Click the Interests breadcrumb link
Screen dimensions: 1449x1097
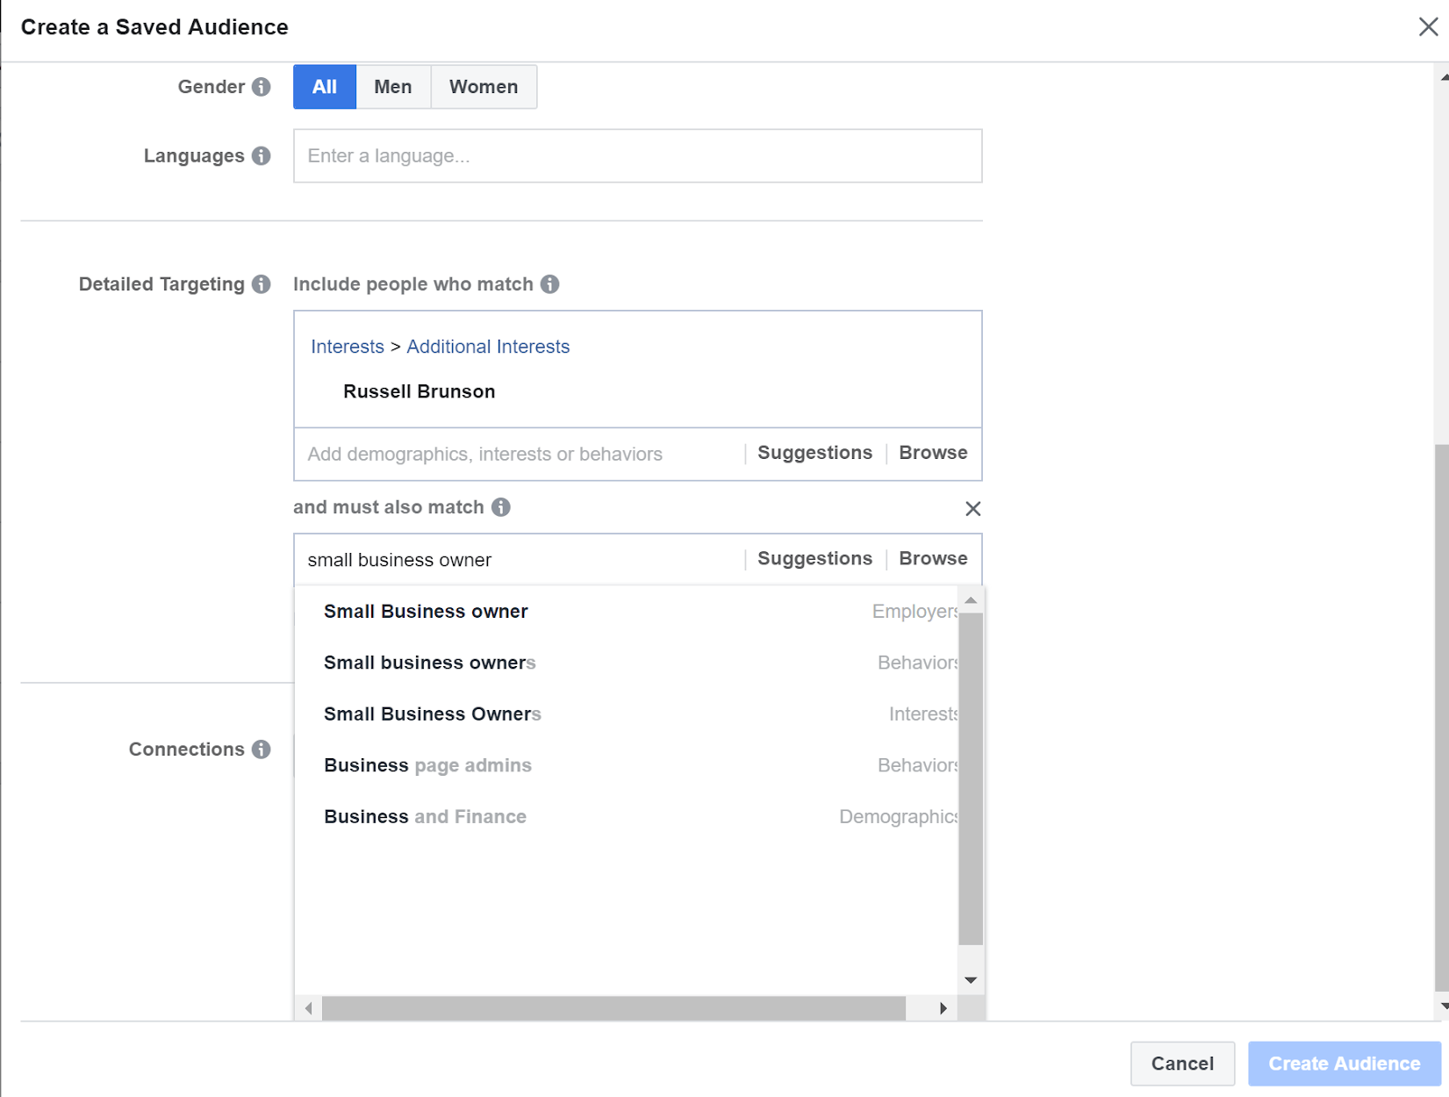pos(348,347)
